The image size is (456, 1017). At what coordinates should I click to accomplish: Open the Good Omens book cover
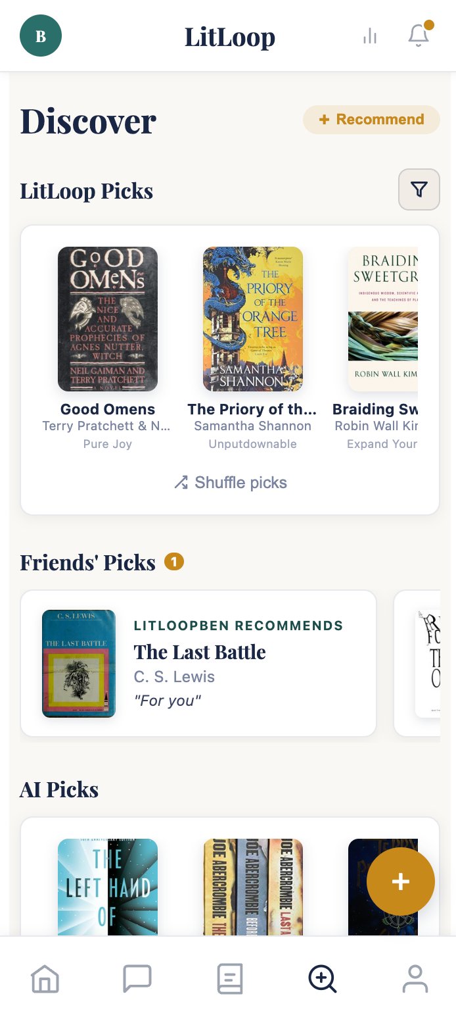[108, 319]
